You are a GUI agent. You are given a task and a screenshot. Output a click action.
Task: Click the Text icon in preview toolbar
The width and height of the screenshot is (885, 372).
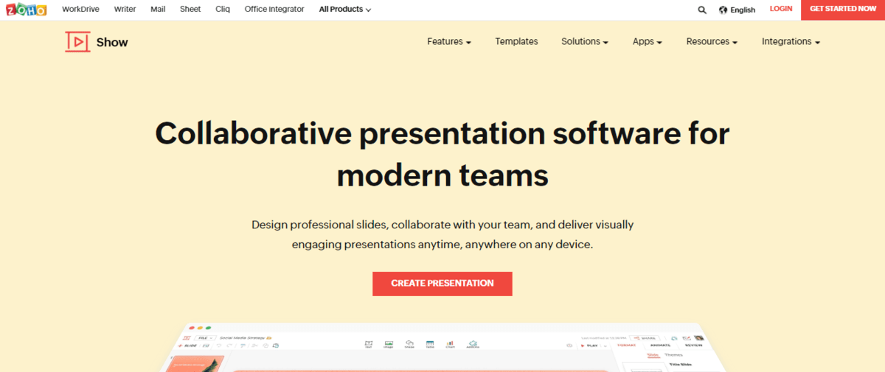(368, 344)
